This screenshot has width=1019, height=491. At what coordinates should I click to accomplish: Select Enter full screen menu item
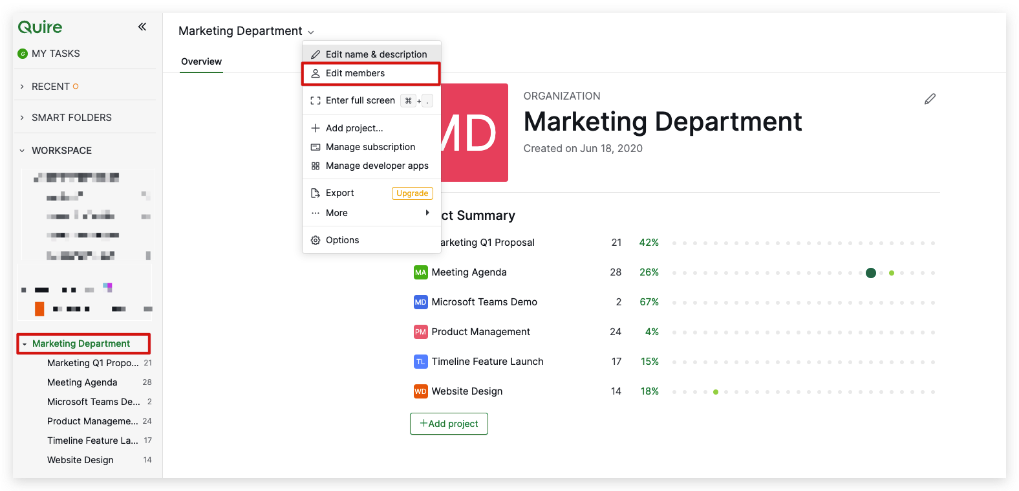tap(372, 100)
